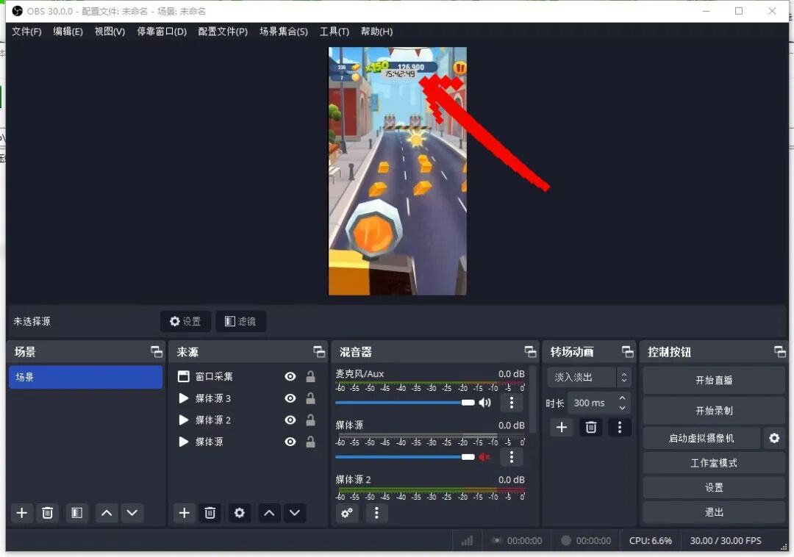
Task: Adjust 麦克风/Aux volume slider
Action: click(x=405, y=403)
